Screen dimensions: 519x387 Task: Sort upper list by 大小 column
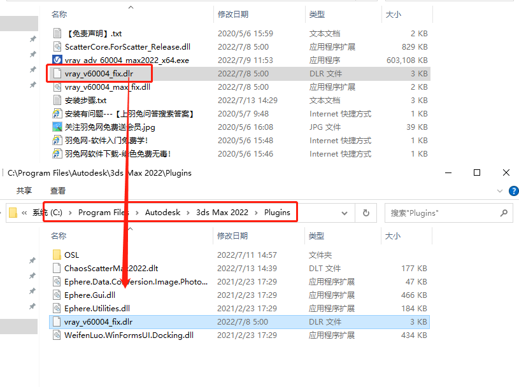[x=393, y=13]
